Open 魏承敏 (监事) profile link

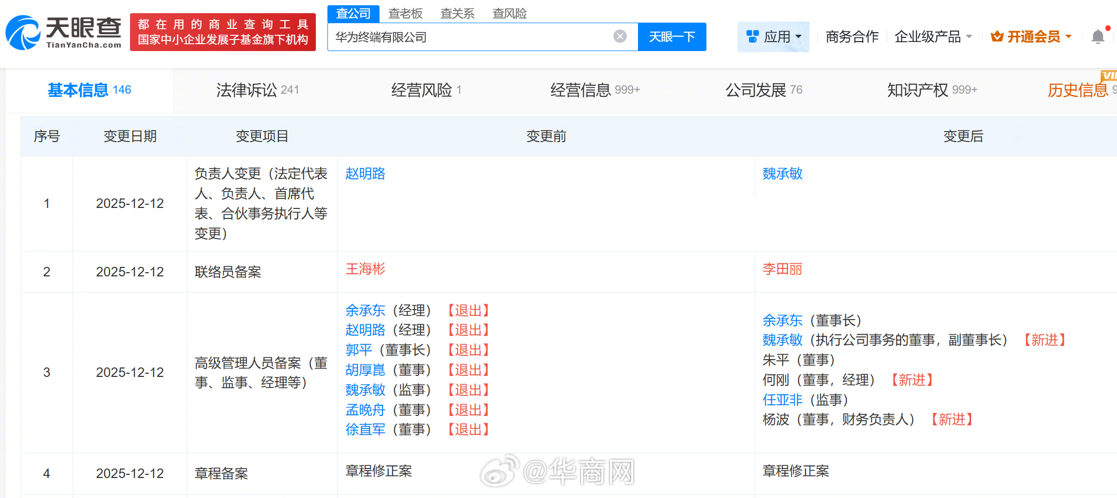click(365, 390)
